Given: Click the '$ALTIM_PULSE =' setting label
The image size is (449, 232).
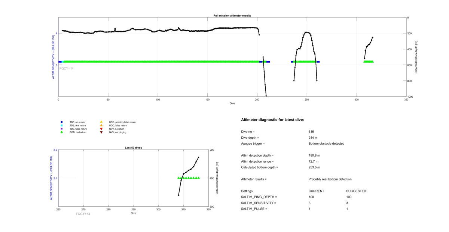Looking at the screenshot, I should [x=254, y=209].
